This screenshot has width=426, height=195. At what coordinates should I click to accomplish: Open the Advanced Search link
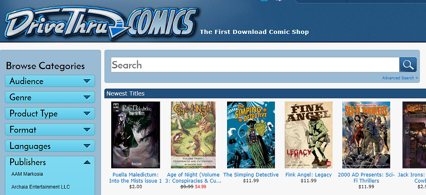400,78
